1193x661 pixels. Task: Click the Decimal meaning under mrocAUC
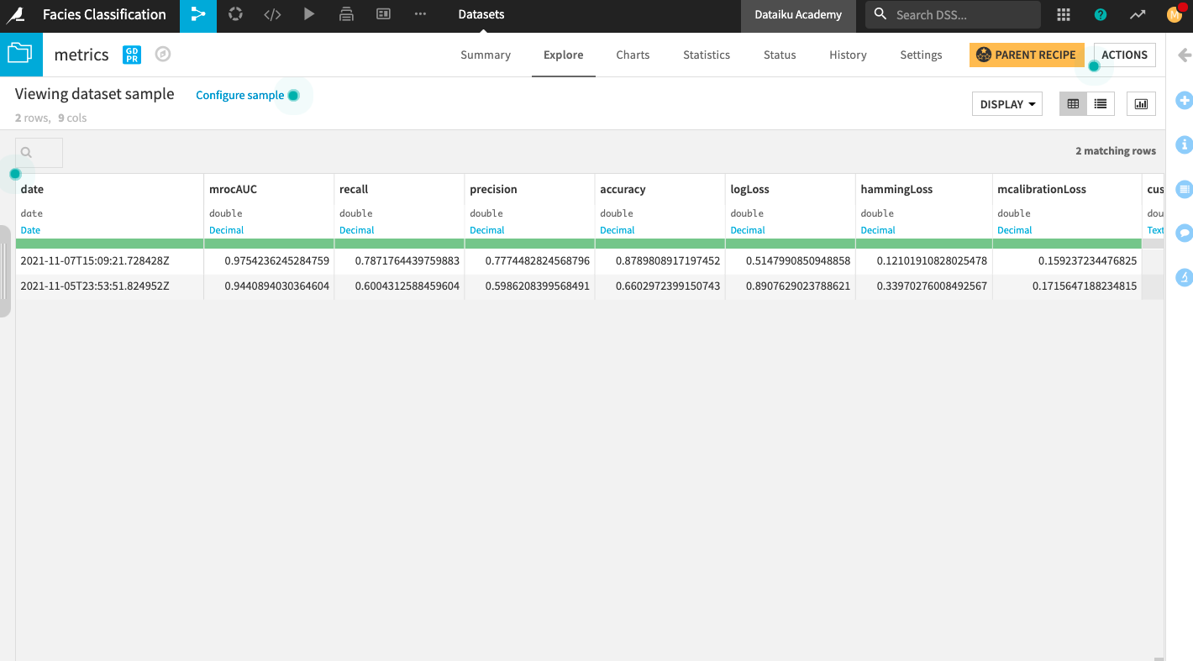(226, 230)
